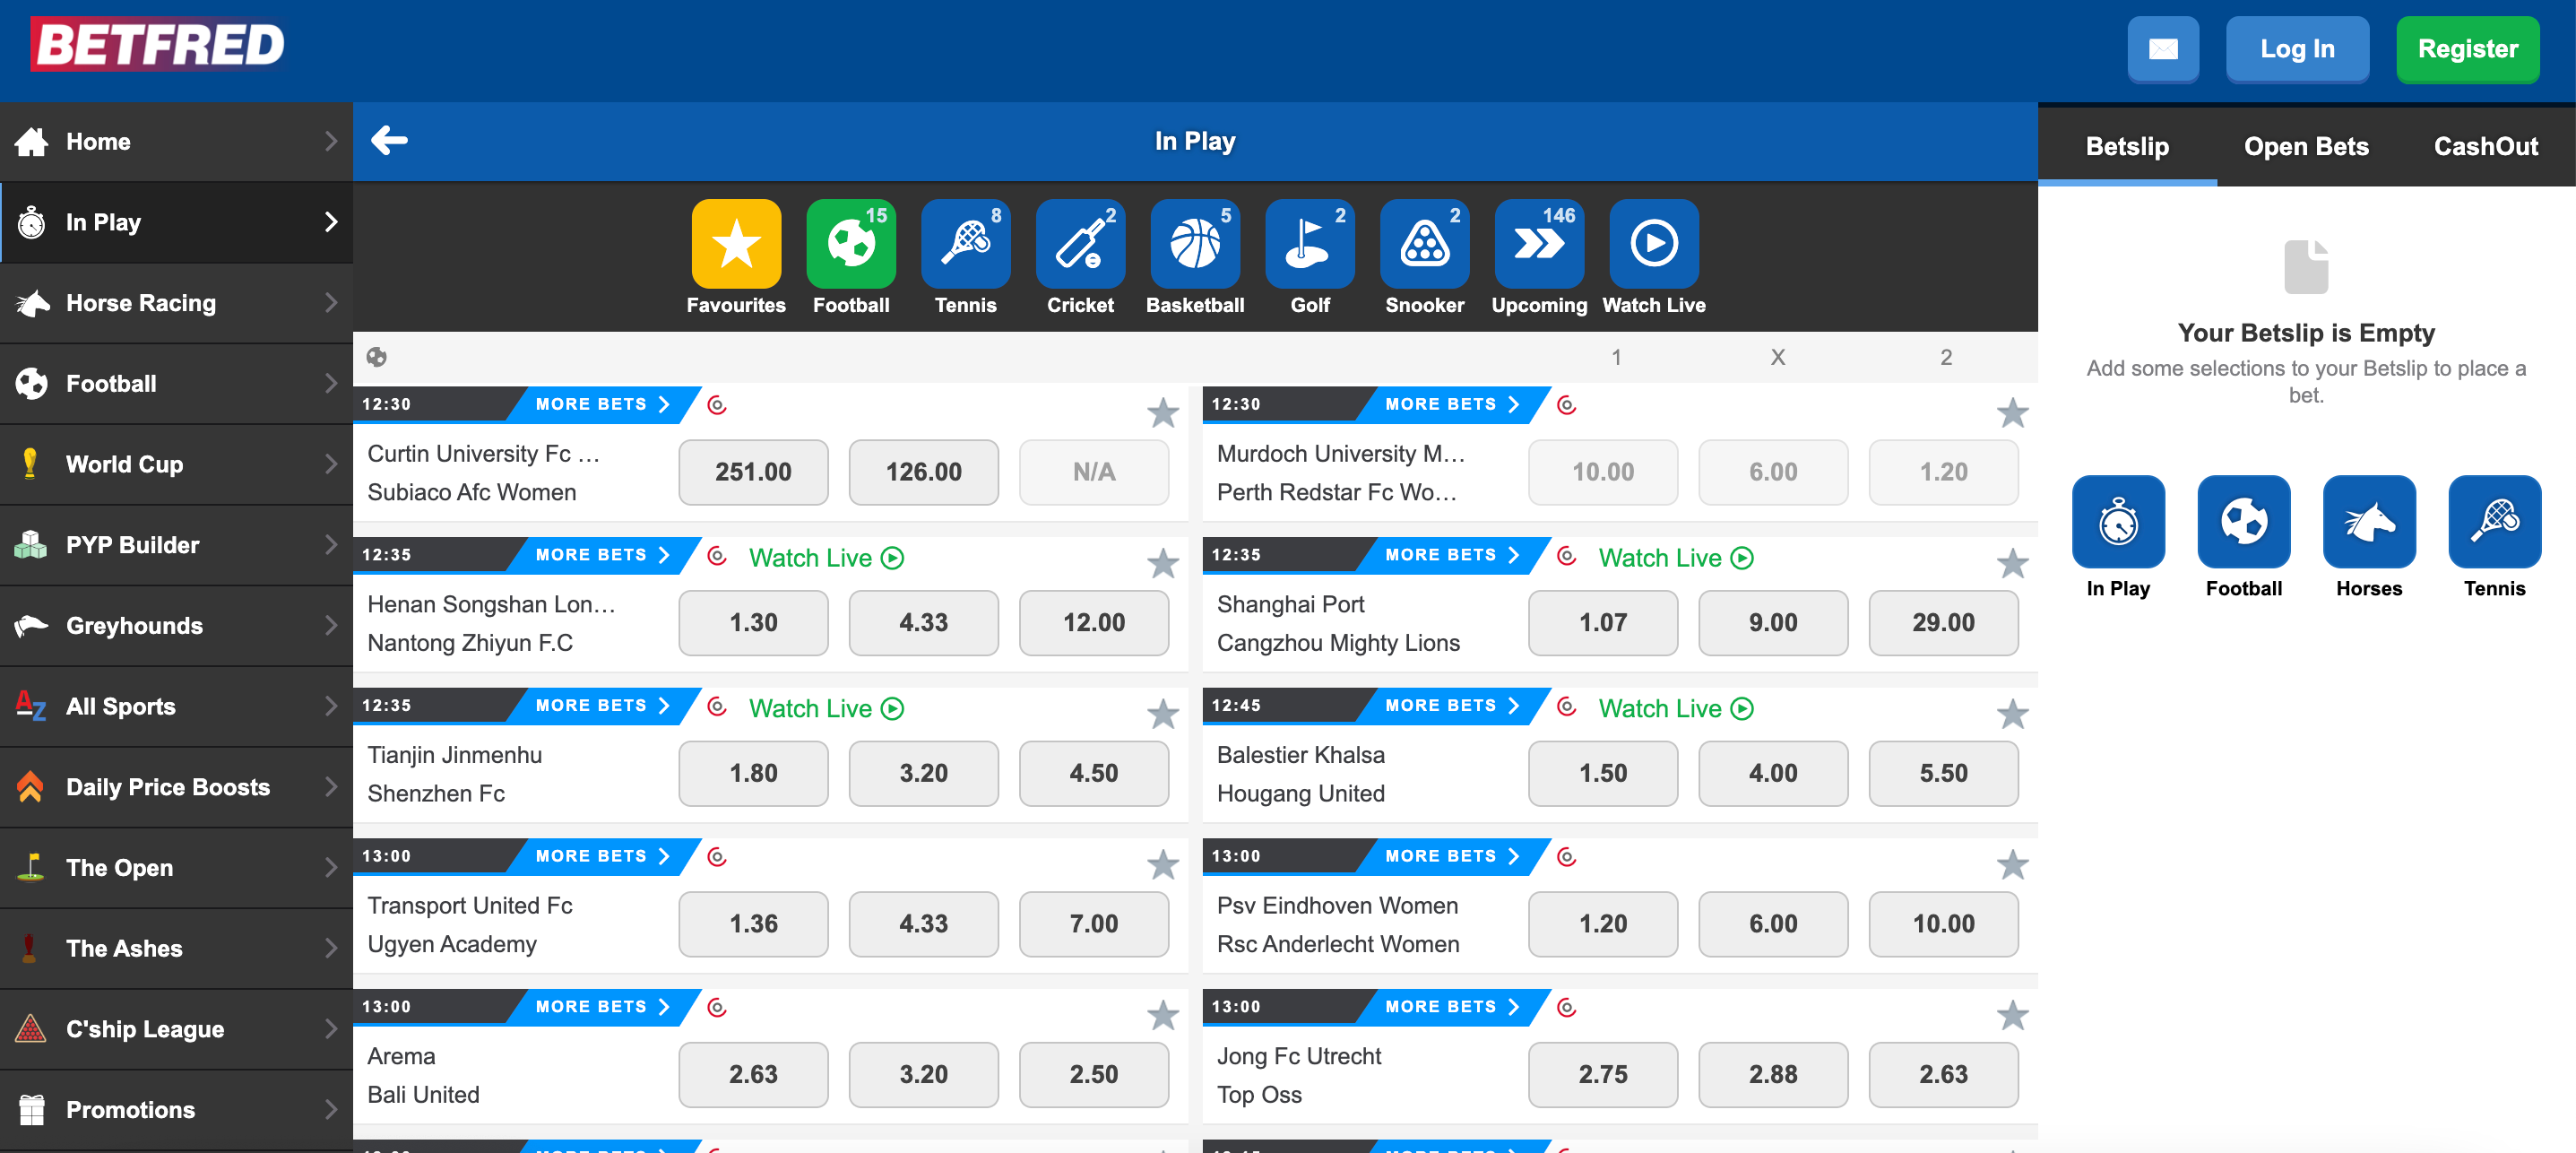
Task: Open the Snooker in-play icon
Action: (x=1423, y=244)
